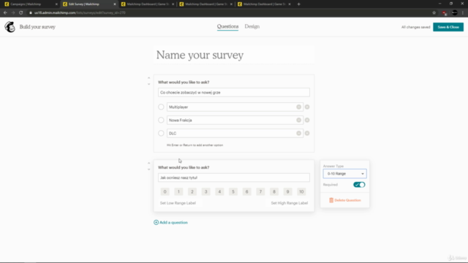
Task: Open the browser three-dot menu
Action: 463,13
